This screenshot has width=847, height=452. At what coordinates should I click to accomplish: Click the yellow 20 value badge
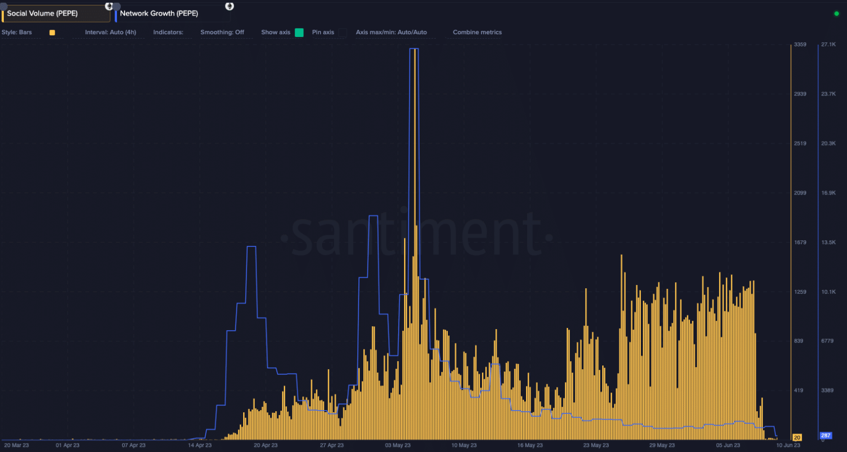click(797, 437)
